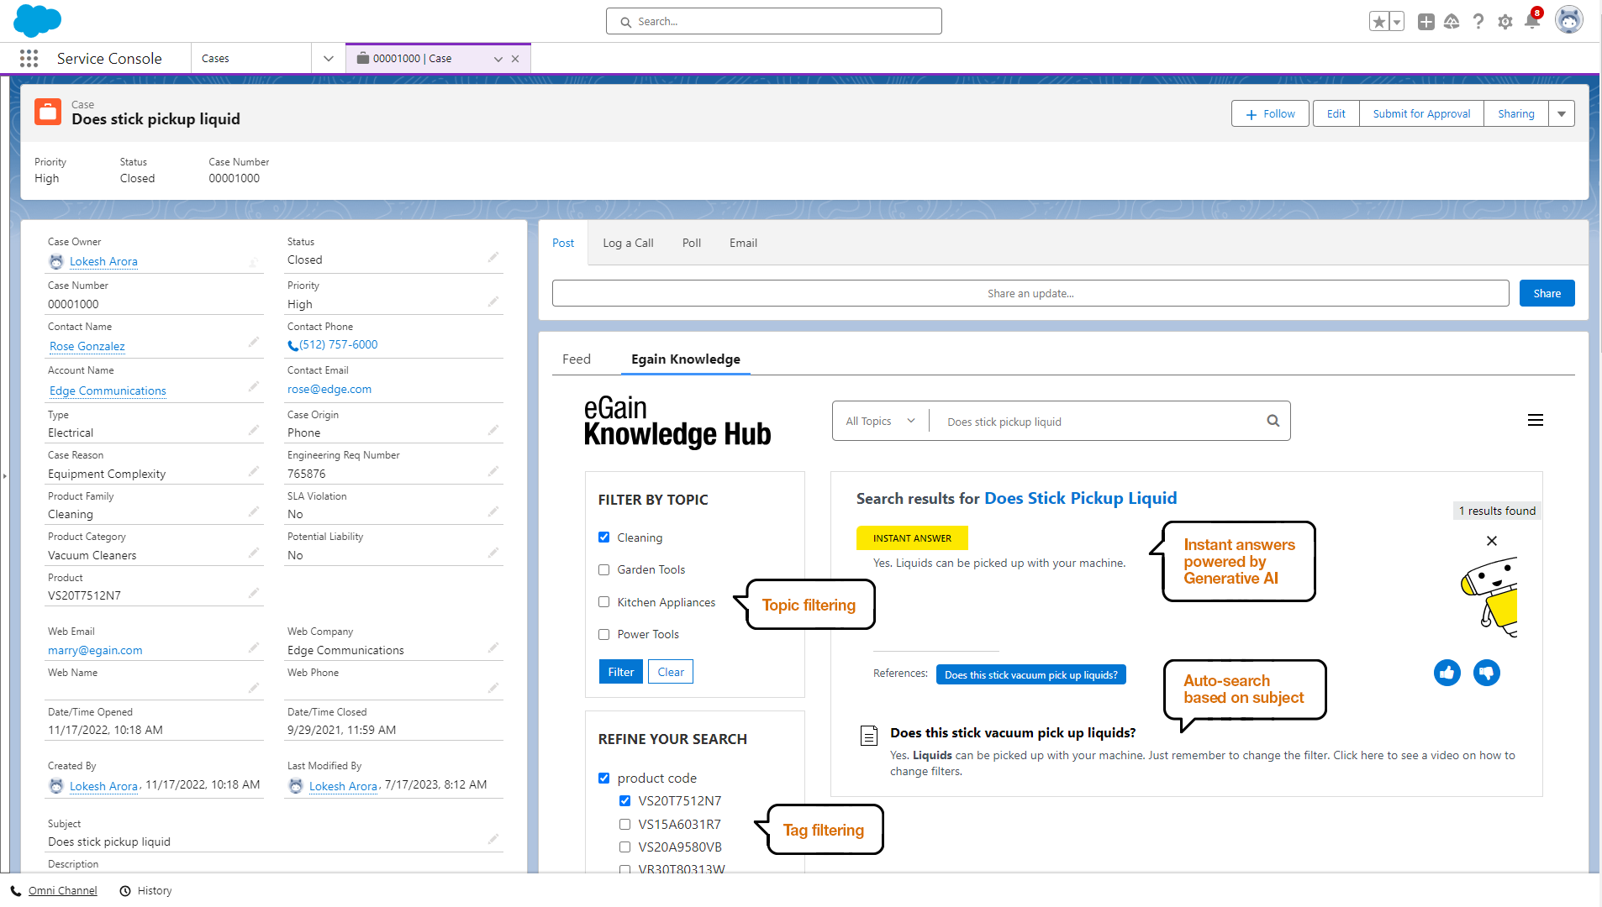The height and width of the screenshot is (907, 1602).
Task: Open the Help question mark icon
Action: tap(1478, 22)
